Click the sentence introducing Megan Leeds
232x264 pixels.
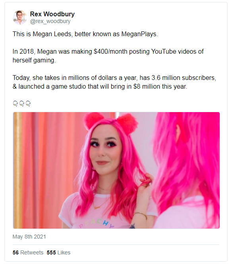click(x=85, y=34)
